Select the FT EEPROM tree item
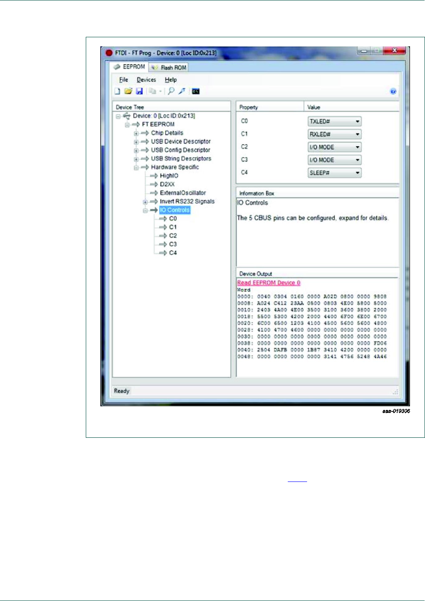This screenshot has width=425, height=601. point(158,124)
